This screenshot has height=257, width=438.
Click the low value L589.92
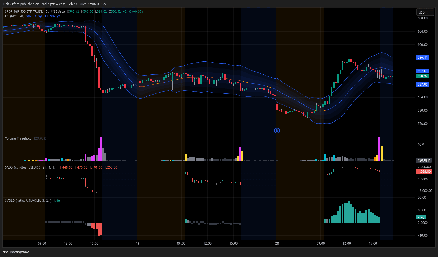[x=101, y=12]
